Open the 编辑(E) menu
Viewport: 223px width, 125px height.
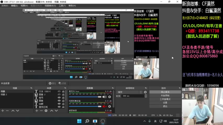[14, 6]
